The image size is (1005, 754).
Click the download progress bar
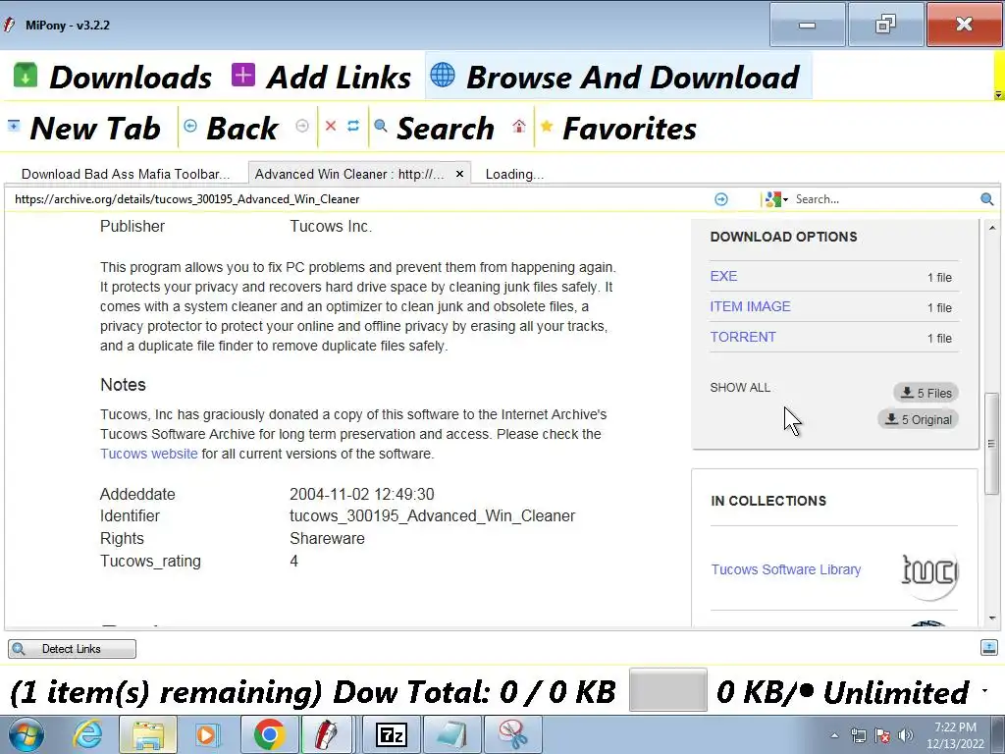[x=667, y=690]
